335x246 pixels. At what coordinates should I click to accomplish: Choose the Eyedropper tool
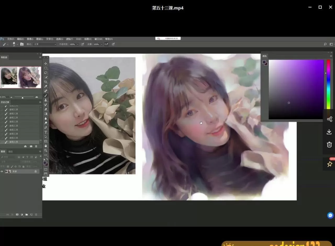(x=46, y=86)
